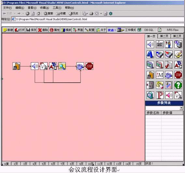Screen dimensions: 185x173
Task: Expand the 参数列表 combo box dropdown
Action: [181, 108]
